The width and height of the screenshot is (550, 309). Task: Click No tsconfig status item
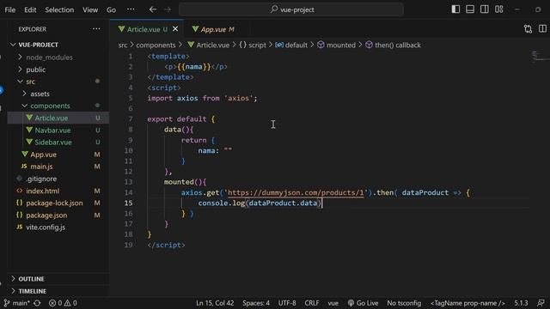404,303
